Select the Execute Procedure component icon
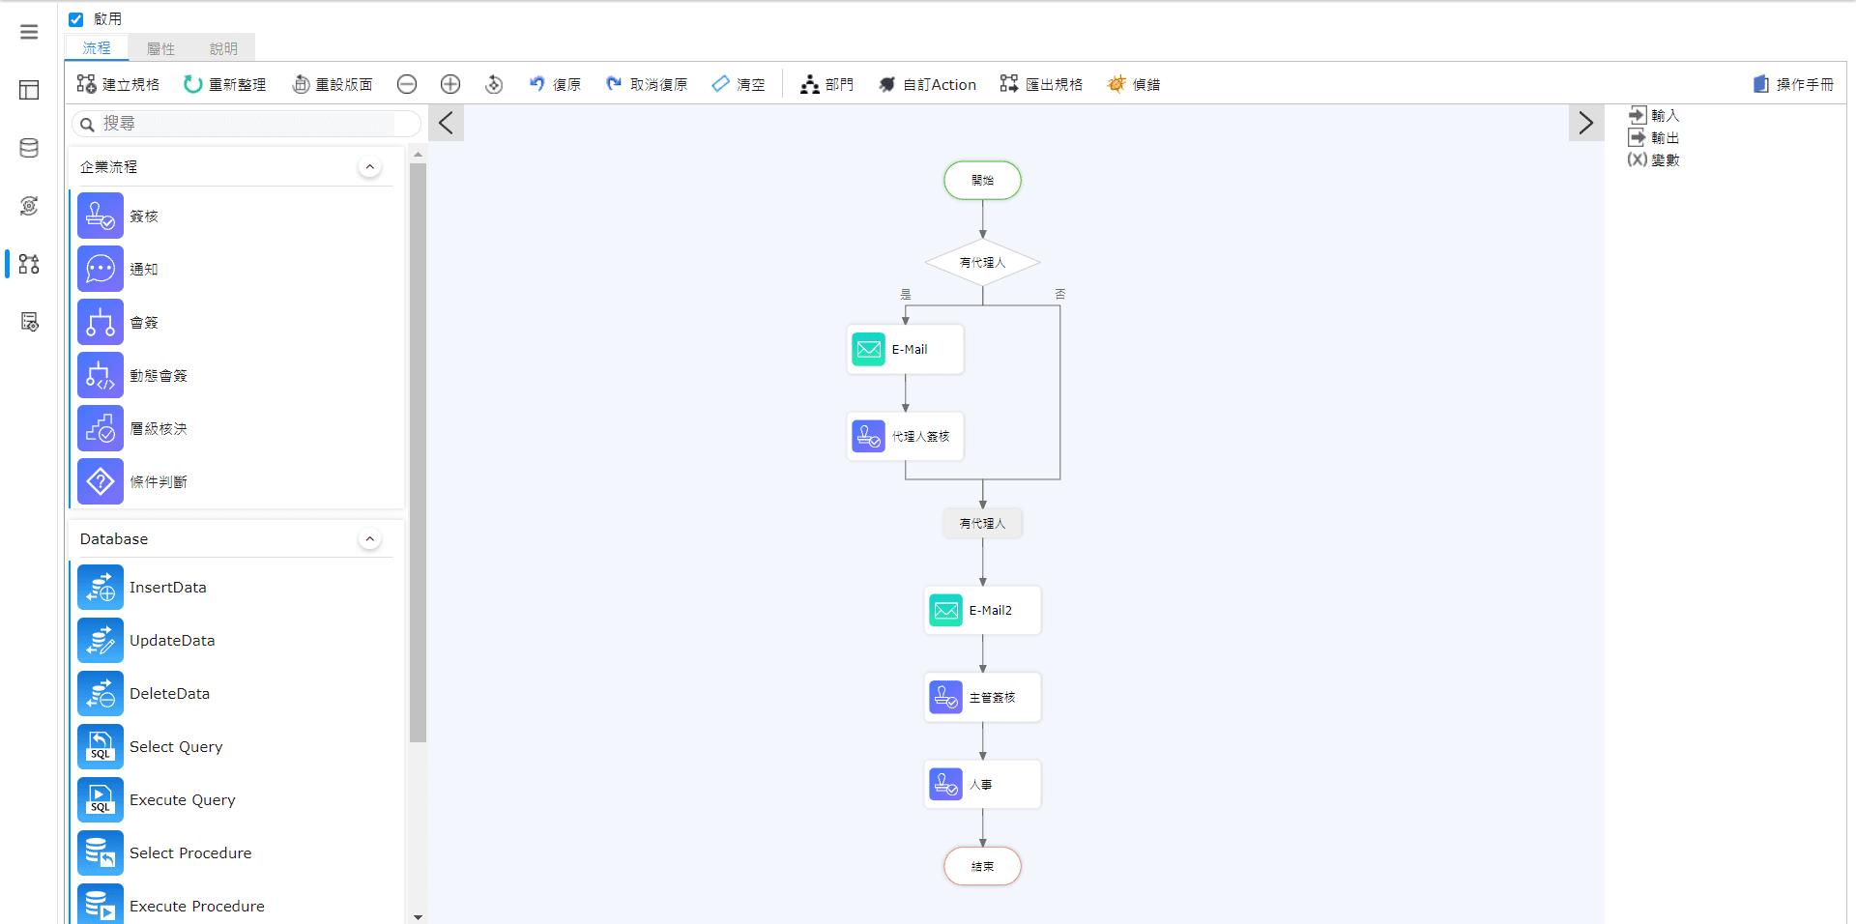This screenshot has width=1856, height=924. [101, 905]
